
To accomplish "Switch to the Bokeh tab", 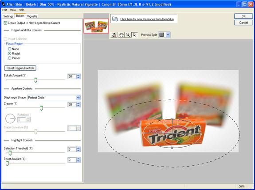I will [20, 16].
